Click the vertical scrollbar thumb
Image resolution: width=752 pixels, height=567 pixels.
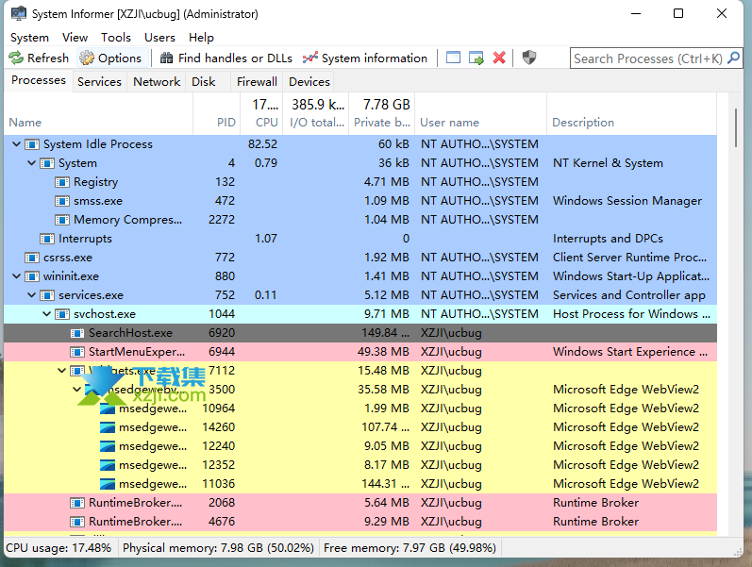(736, 127)
